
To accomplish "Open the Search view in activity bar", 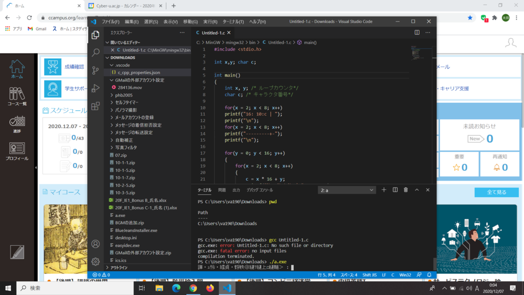I will (x=95, y=52).
